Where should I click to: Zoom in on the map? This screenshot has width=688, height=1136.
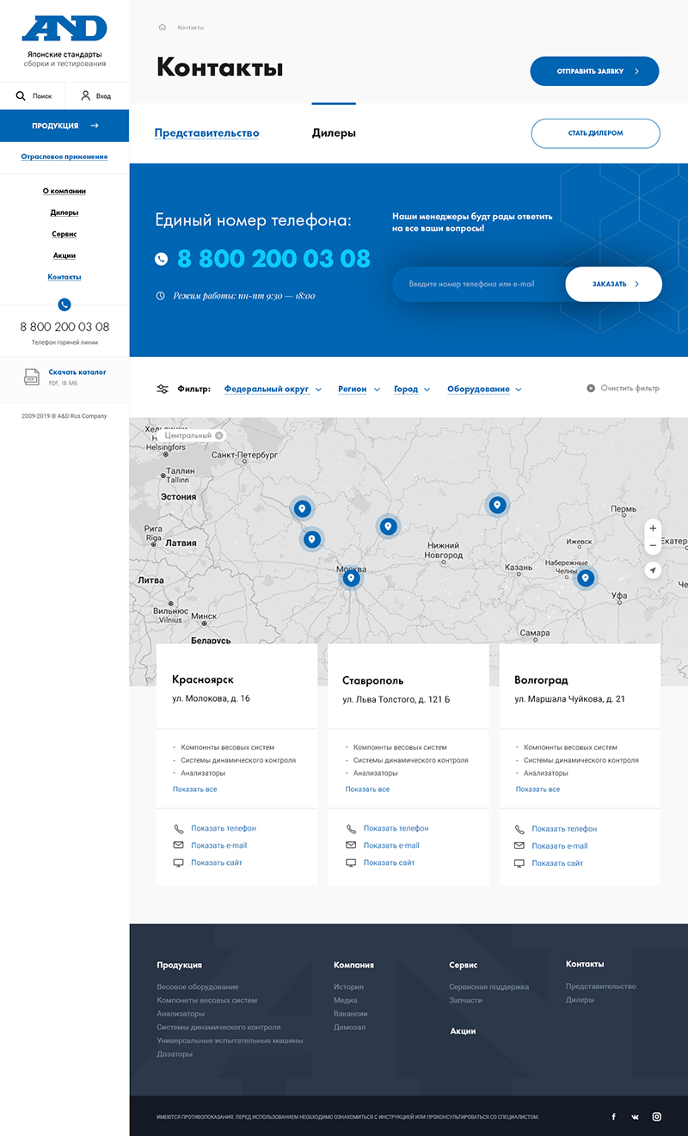click(x=653, y=528)
